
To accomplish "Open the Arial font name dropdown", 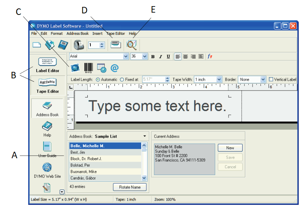I will tap(126, 57).
